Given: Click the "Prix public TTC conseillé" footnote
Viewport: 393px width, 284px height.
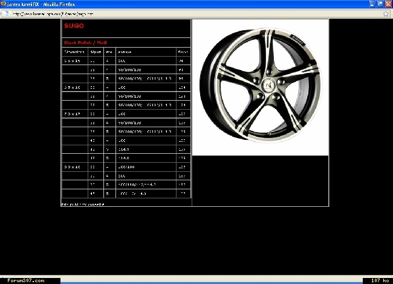Looking at the screenshot, I should pyautogui.click(x=83, y=204).
